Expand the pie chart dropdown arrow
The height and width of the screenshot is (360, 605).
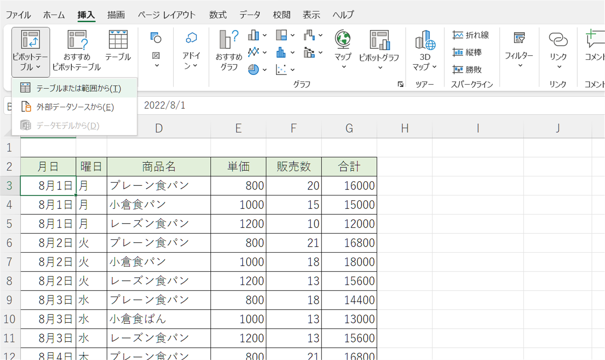tap(265, 70)
